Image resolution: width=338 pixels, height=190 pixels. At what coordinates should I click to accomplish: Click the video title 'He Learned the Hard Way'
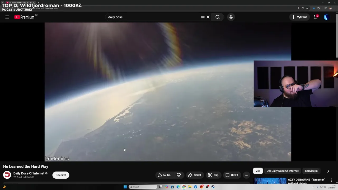coord(26,167)
